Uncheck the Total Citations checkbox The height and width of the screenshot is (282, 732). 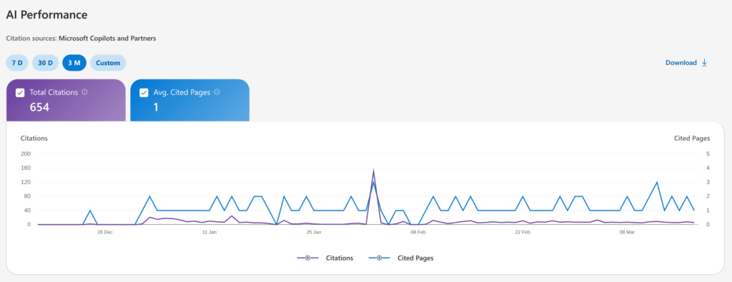(x=20, y=93)
